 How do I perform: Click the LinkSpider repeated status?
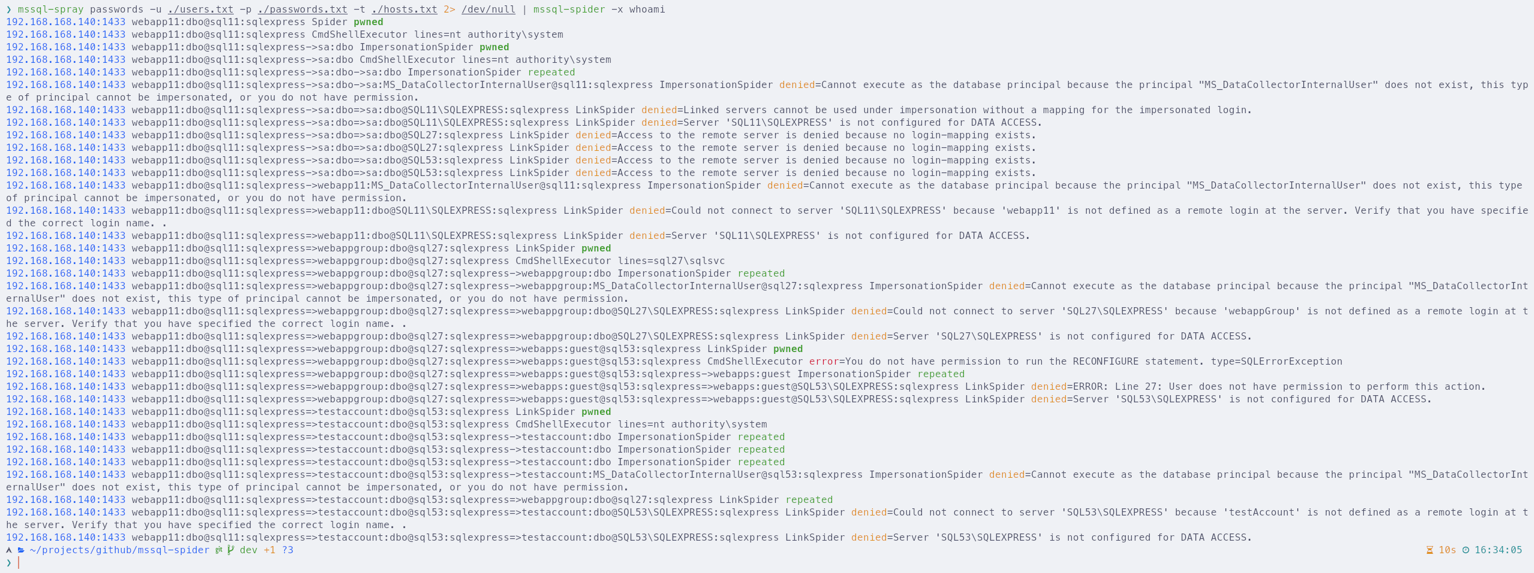click(x=809, y=500)
